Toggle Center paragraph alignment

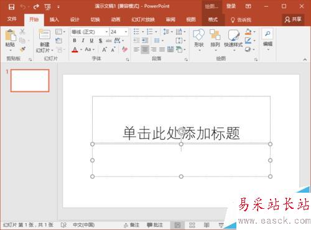[145, 50]
